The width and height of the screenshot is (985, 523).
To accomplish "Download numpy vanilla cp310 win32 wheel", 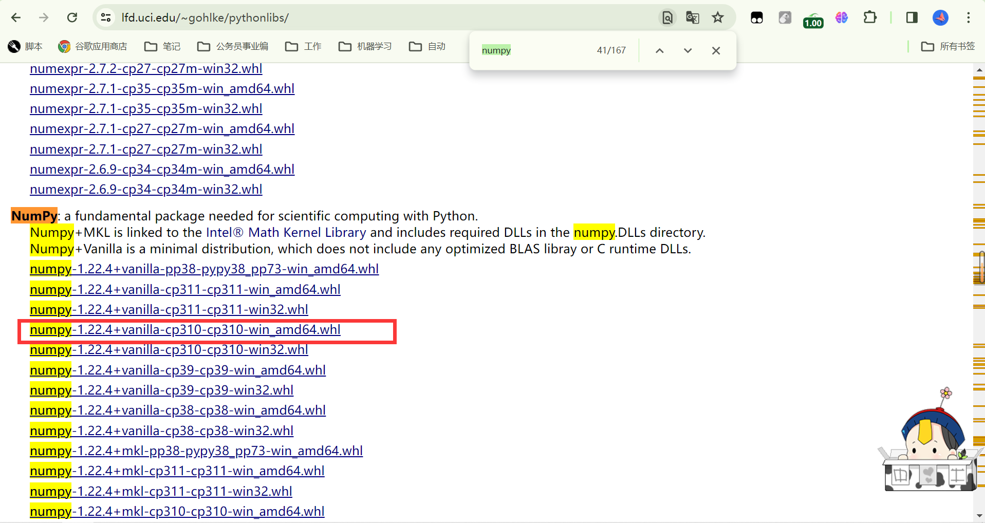I will click(169, 350).
